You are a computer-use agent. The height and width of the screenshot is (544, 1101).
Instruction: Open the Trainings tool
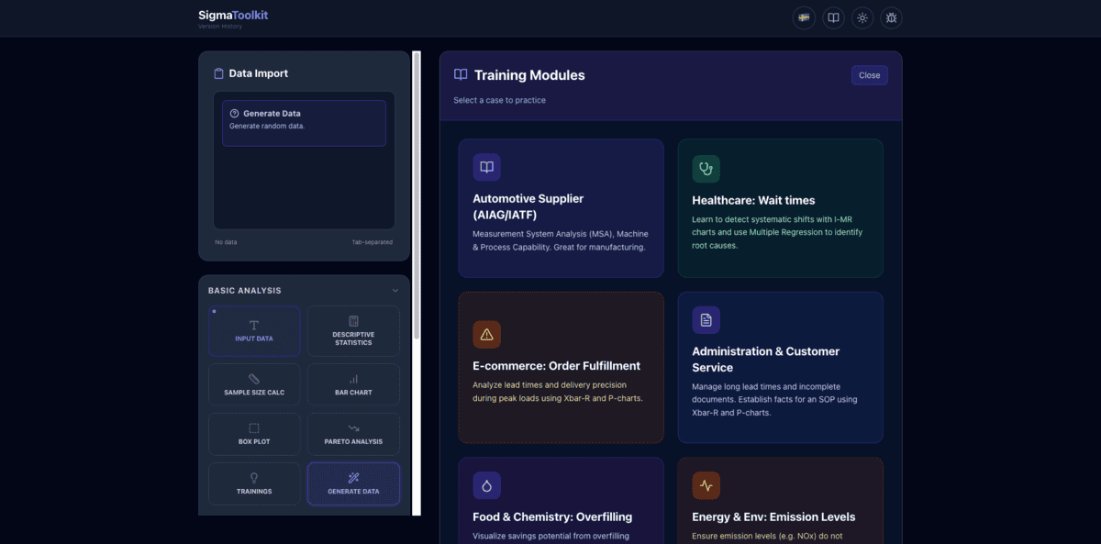(254, 483)
